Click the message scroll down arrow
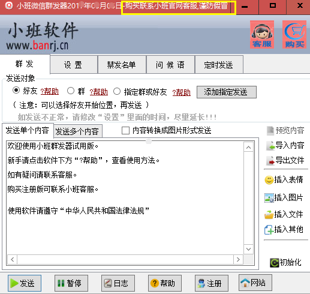 248,249
